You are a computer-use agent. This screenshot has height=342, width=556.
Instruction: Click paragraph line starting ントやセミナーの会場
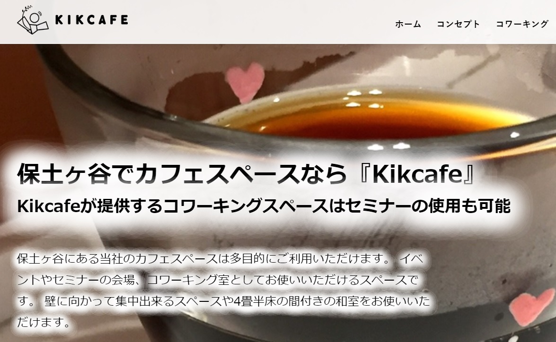point(218,280)
